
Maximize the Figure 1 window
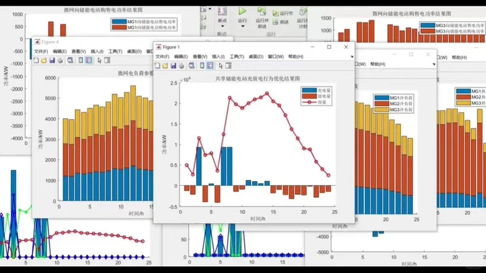(x=329, y=47)
